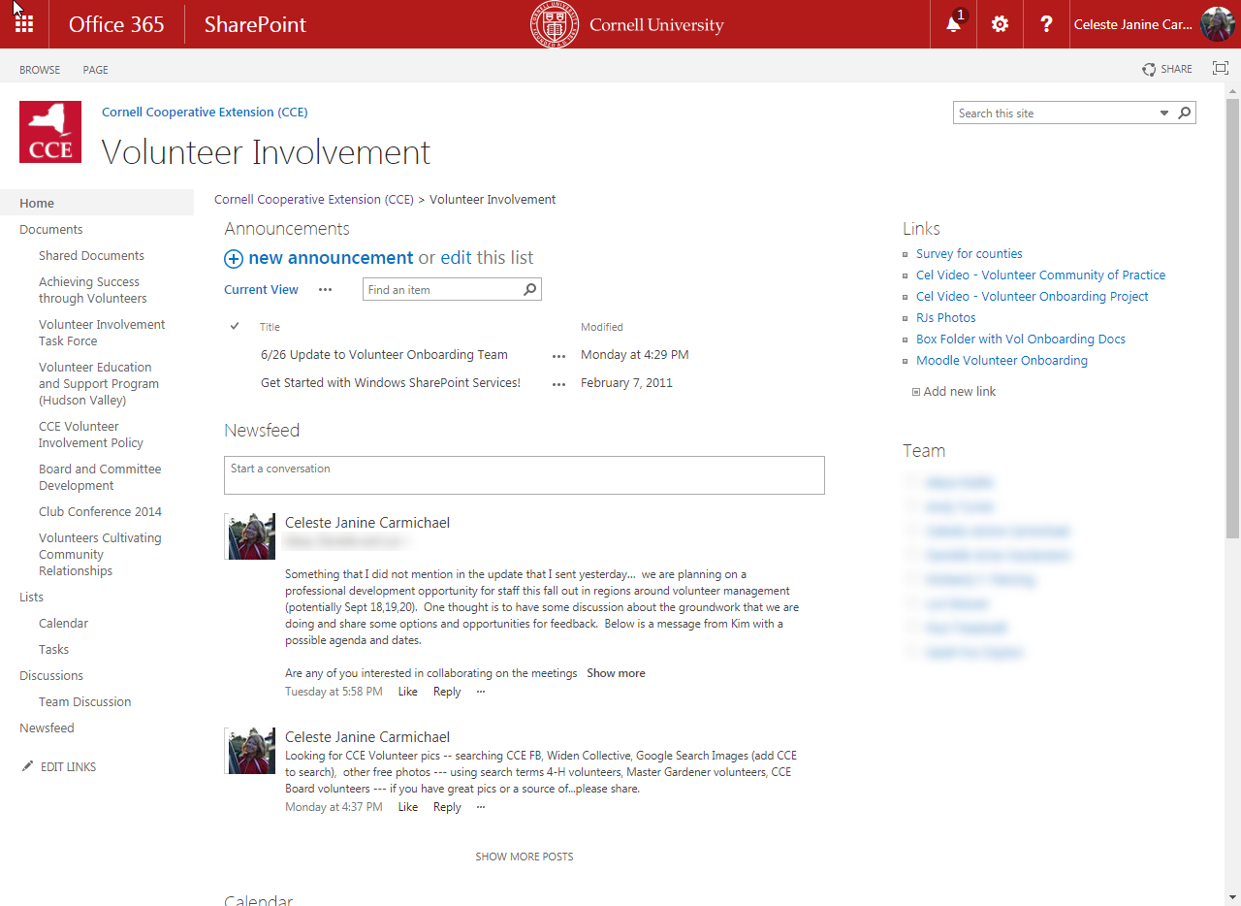Open the Office 365 app launcher grid

[24, 24]
